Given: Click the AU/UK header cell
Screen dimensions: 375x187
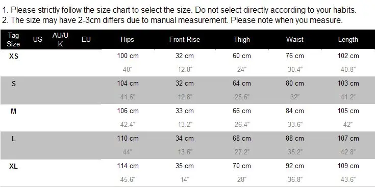Looking at the screenshot, I should coord(60,40).
